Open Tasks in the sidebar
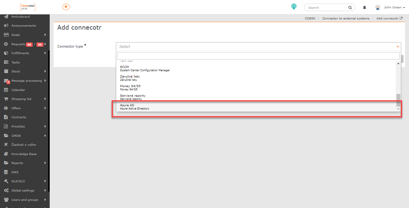This screenshot has height=208, width=409. pos(16,62)
